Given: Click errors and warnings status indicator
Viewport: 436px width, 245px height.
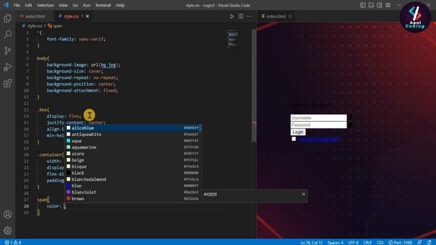Looking at the screenshot, I should click(13, 242).
